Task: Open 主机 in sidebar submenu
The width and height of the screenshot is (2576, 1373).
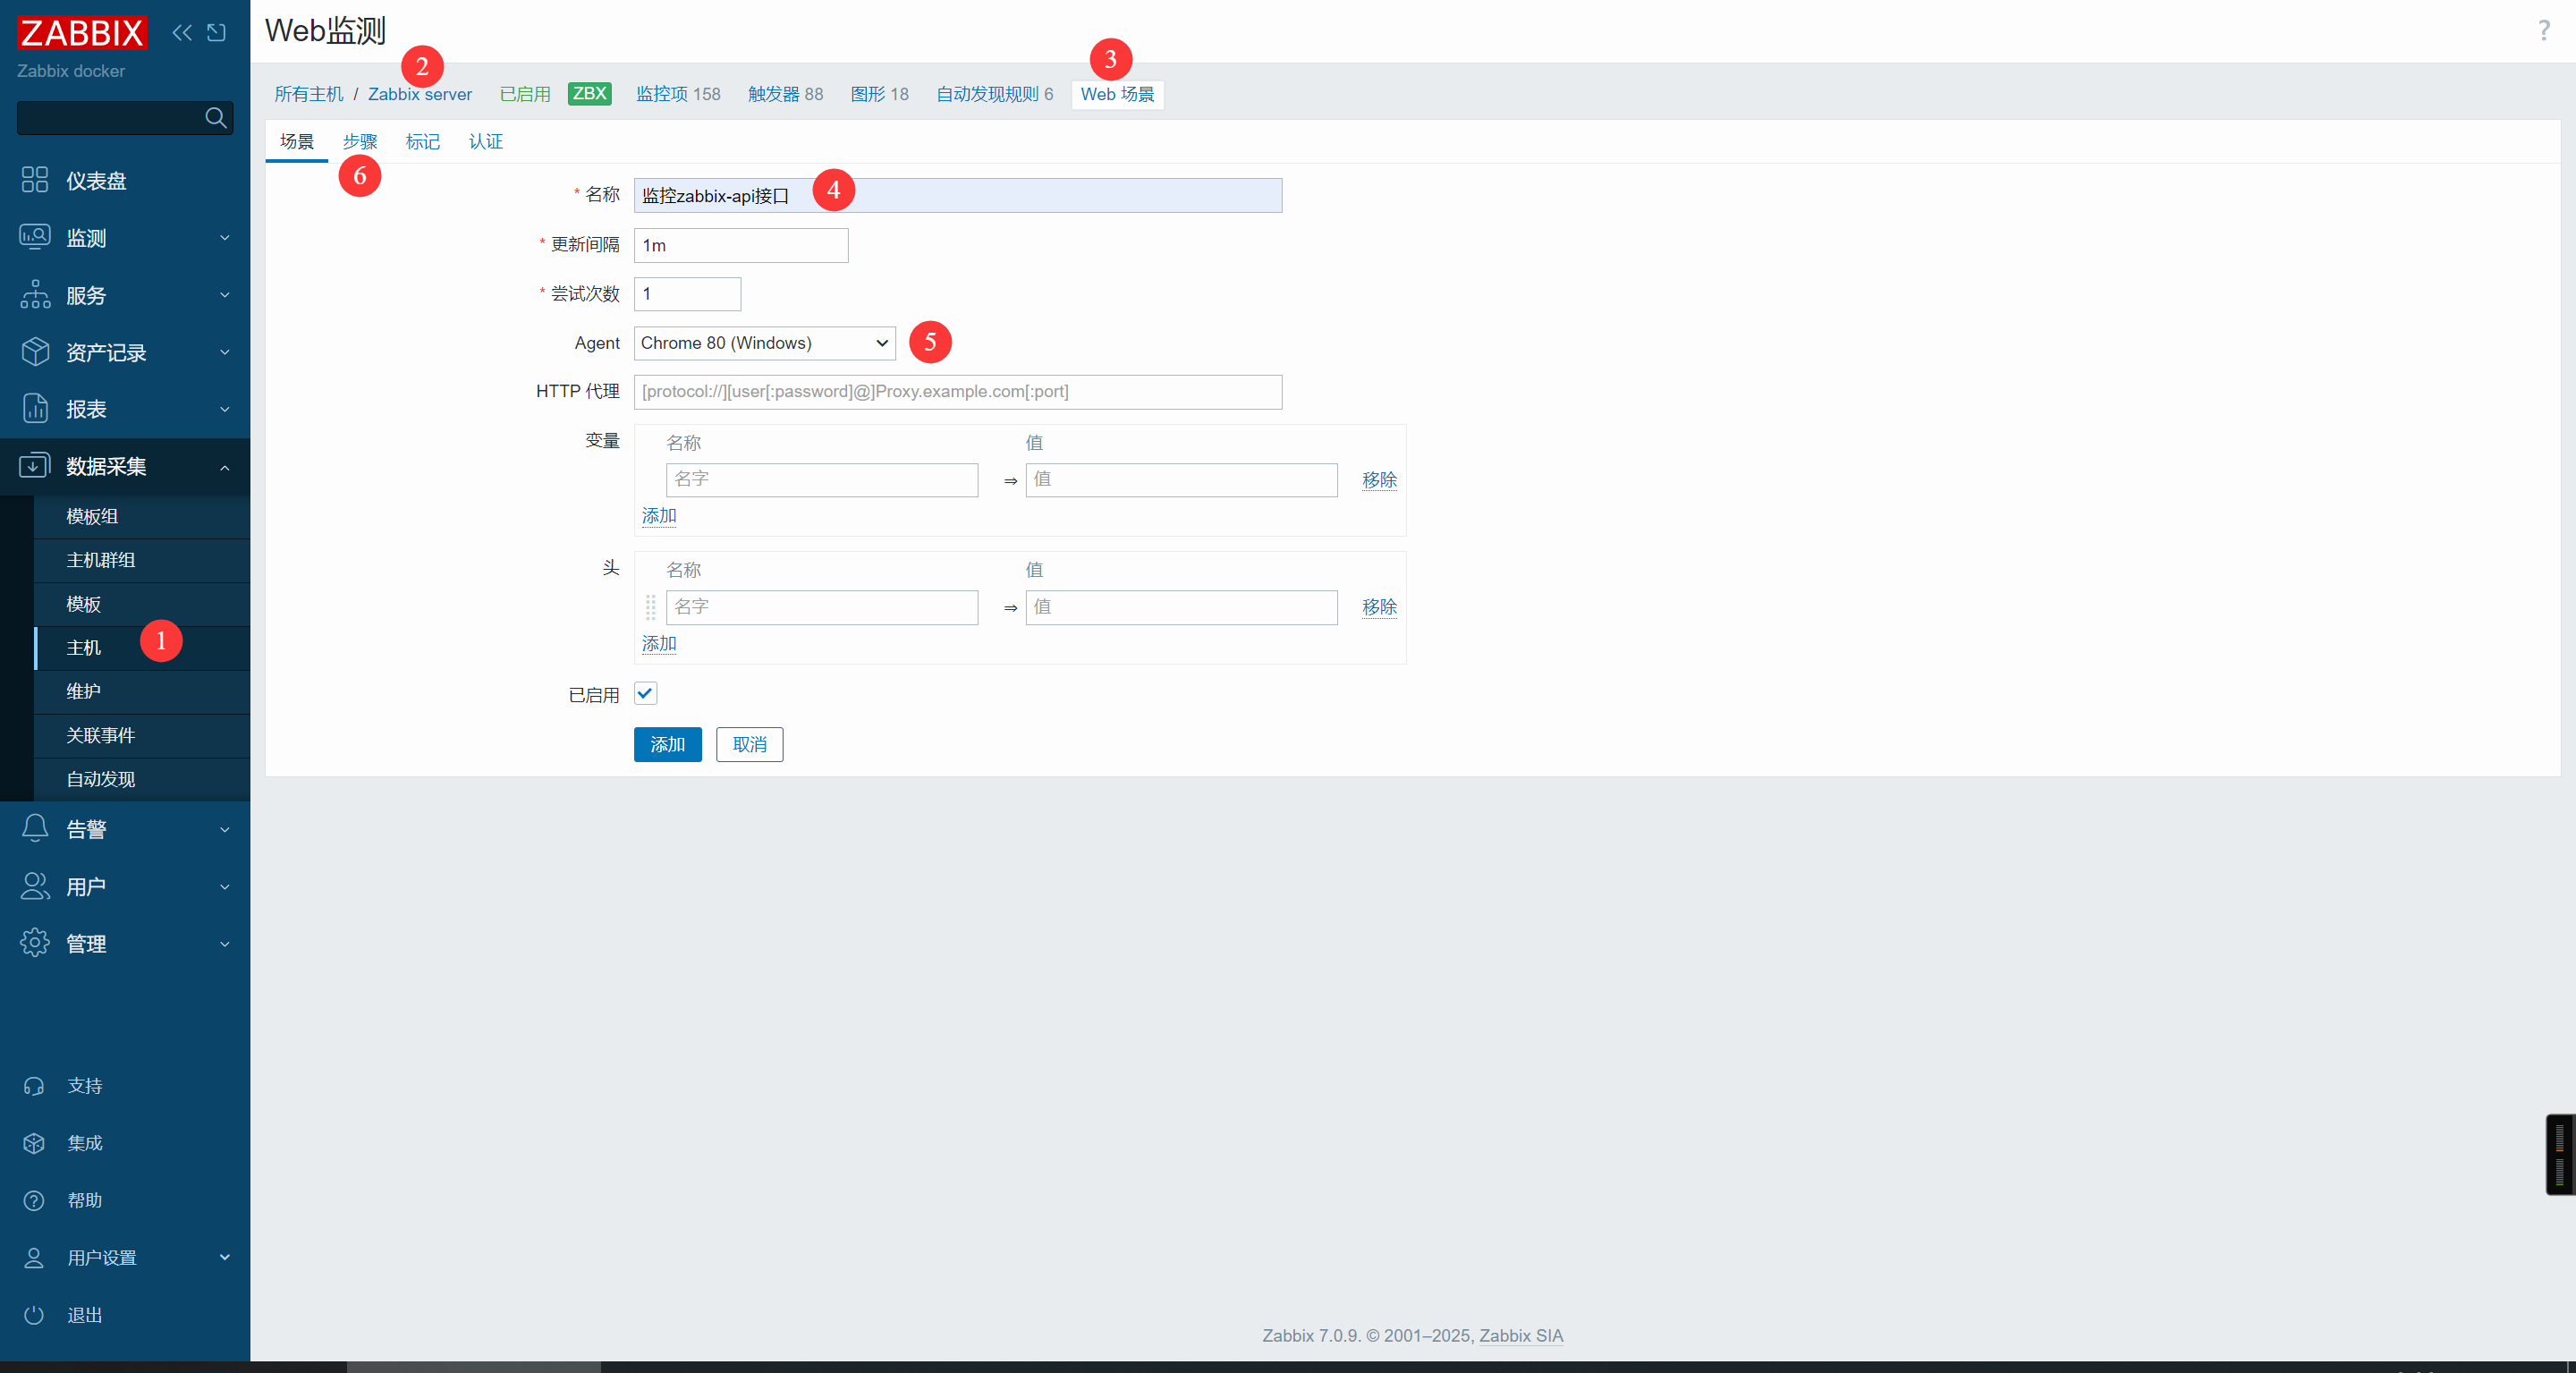Action: click(142, 648)
